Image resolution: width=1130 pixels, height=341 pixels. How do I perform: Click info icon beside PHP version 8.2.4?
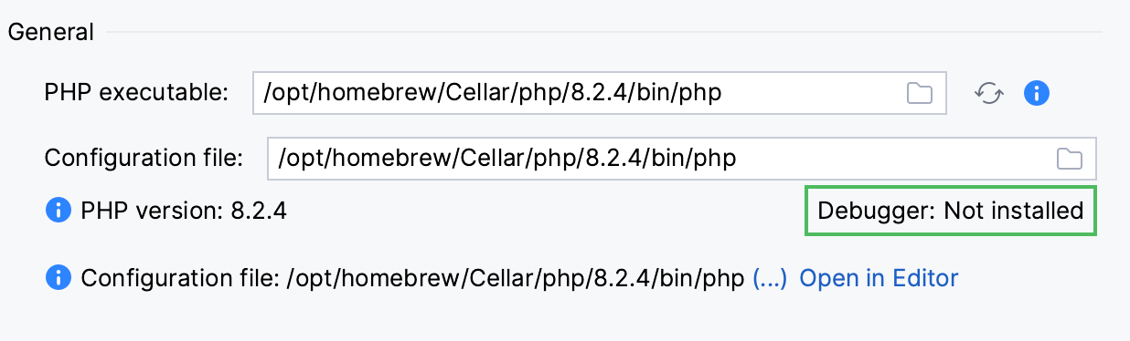[x=58, y=212]
